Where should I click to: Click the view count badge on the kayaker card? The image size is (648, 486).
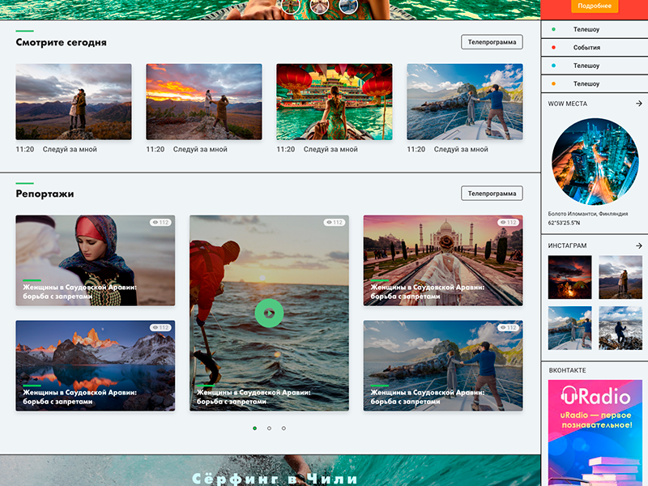tap(334, 223)
